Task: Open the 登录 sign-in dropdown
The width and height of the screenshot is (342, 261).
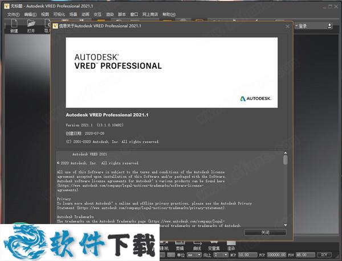Action: pos(301,26)
